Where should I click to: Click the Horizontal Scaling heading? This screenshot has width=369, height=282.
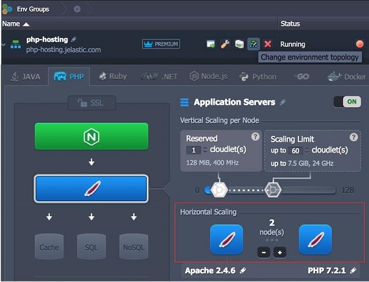click(208, 212)
